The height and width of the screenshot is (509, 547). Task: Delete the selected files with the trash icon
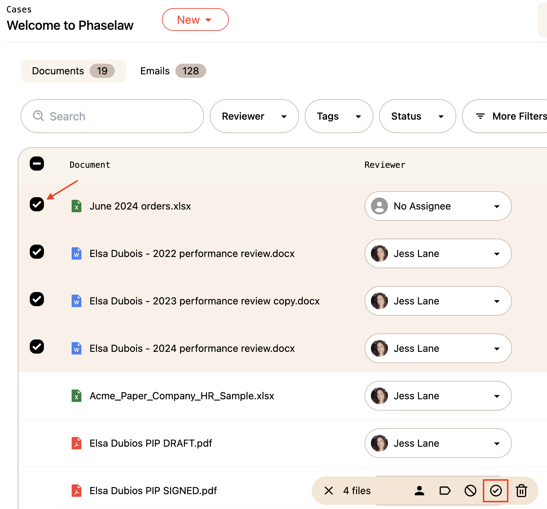tap(521, 491)
